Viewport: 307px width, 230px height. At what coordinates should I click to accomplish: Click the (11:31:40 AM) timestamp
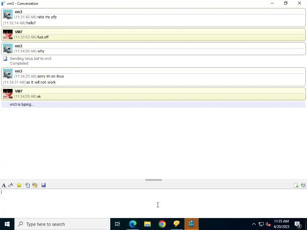[x=25, y=17]
